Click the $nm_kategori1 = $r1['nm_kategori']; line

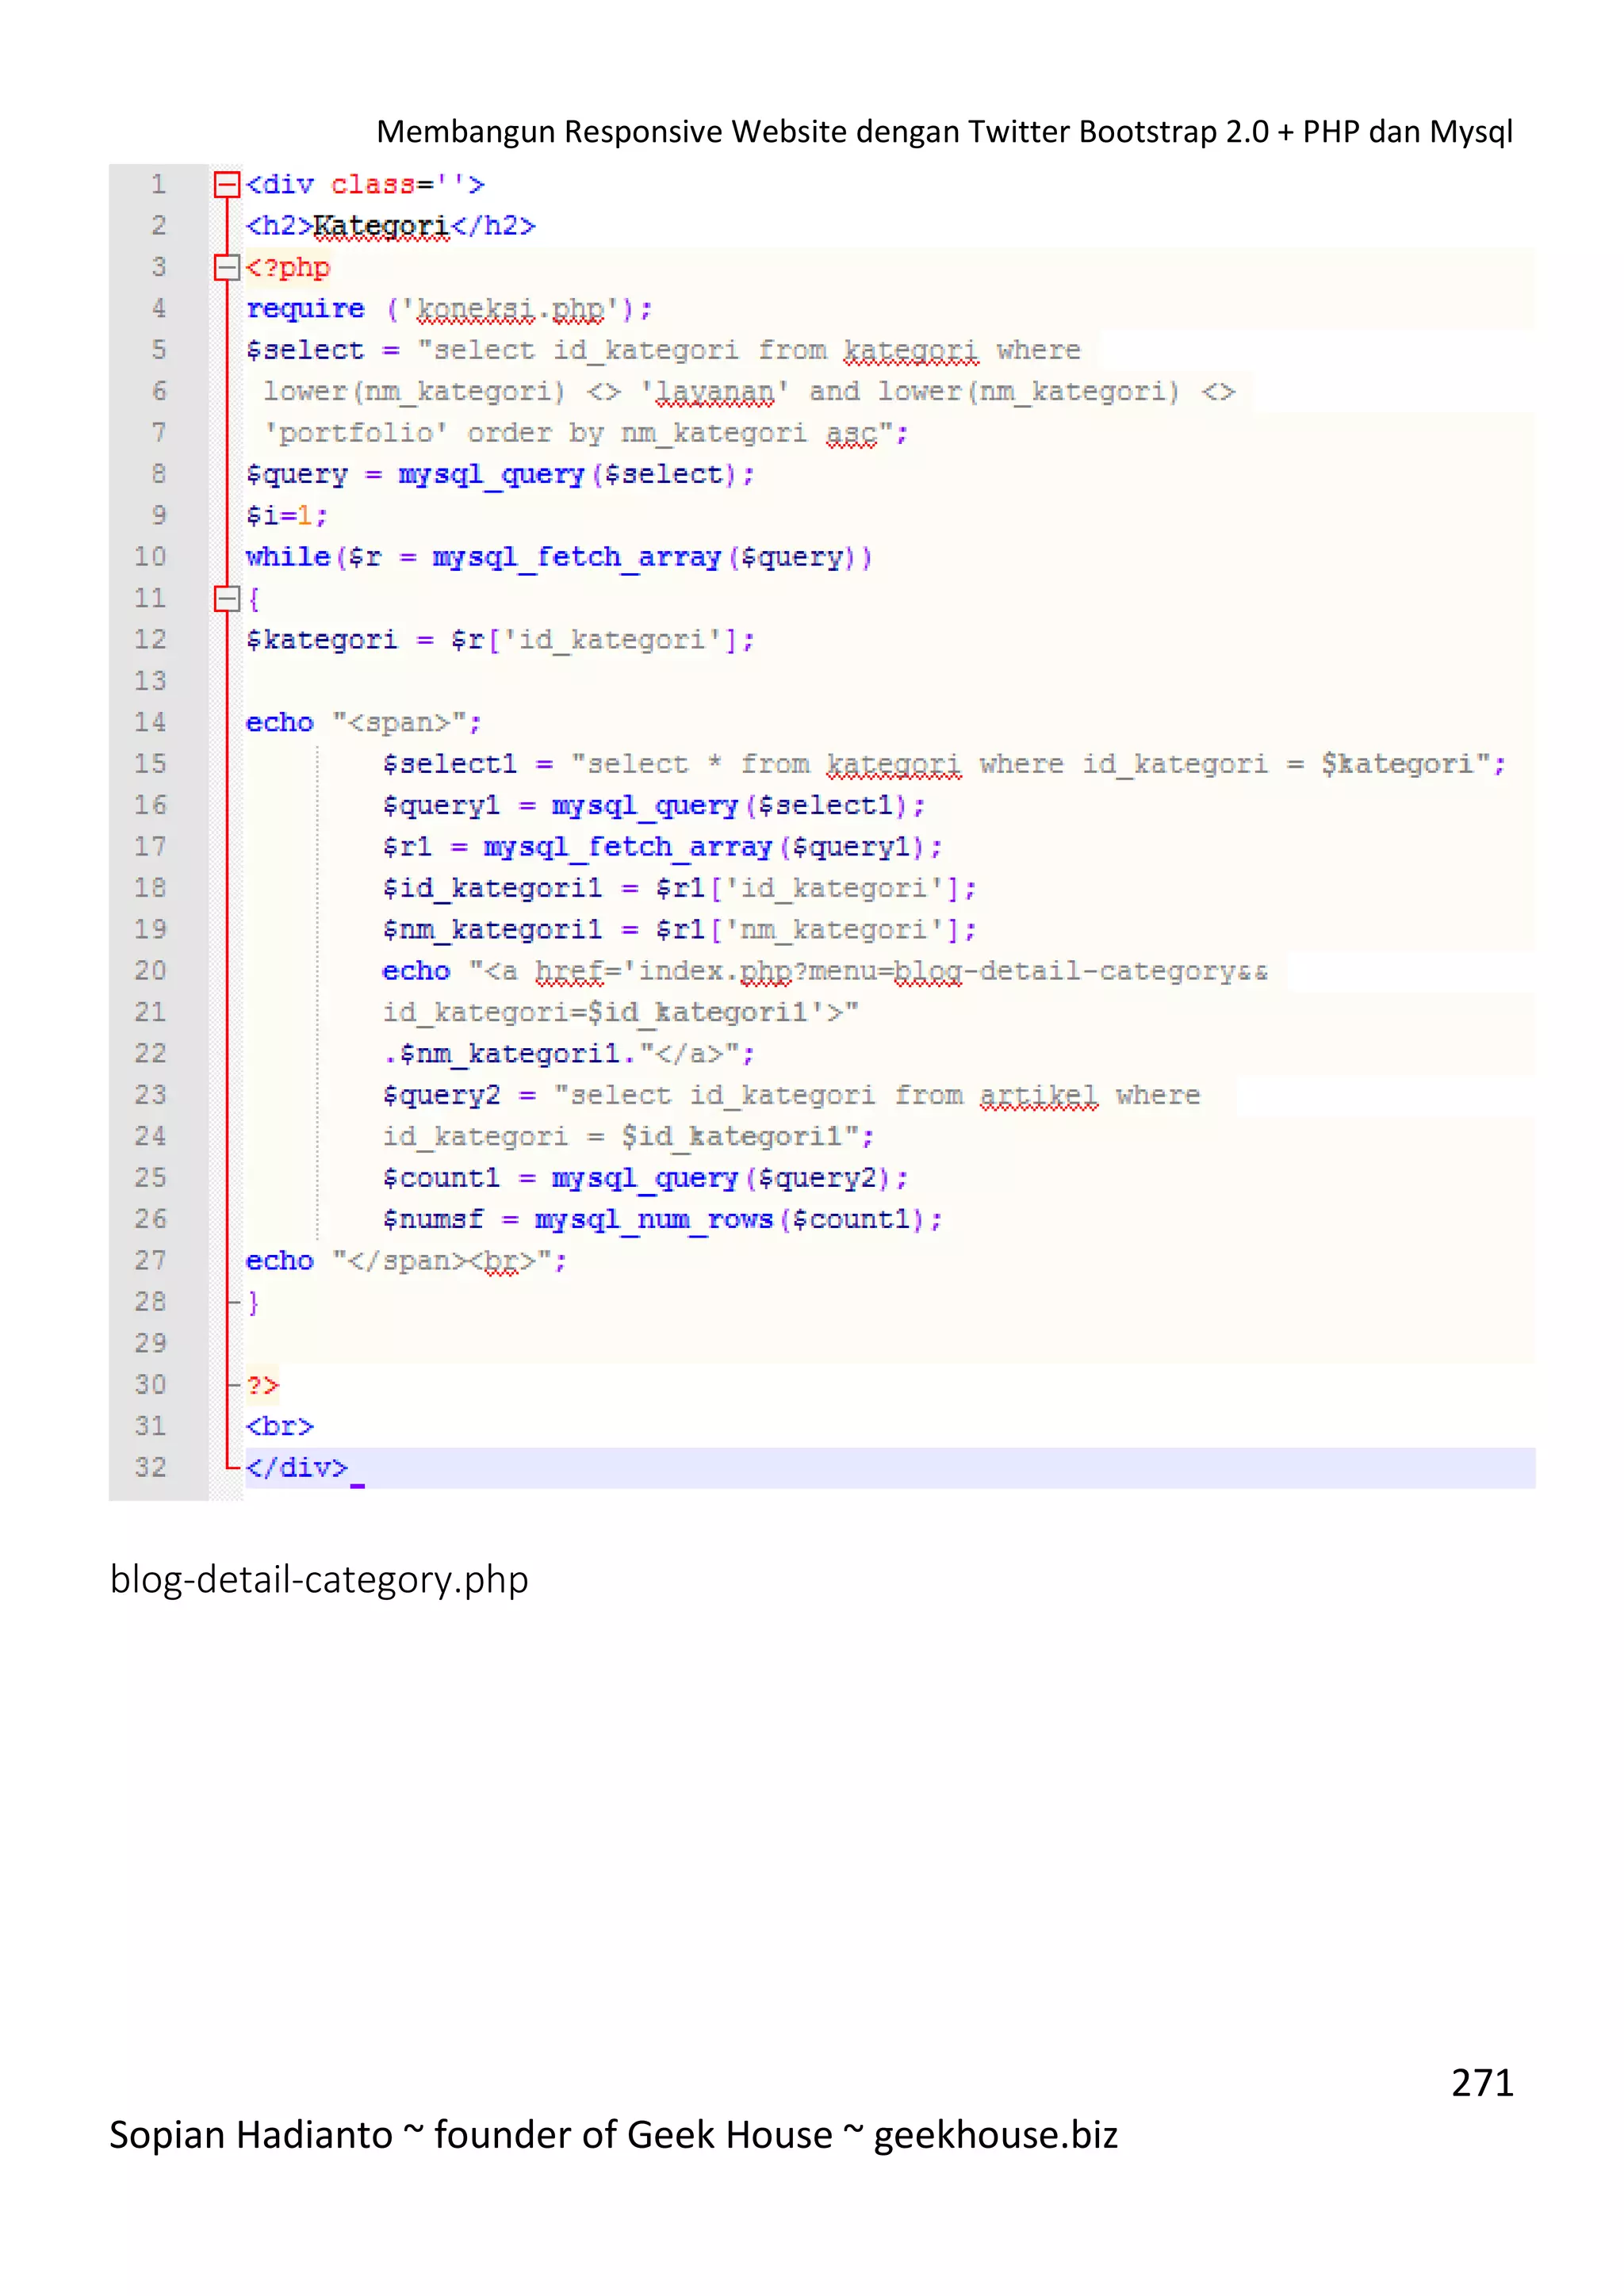679,930
